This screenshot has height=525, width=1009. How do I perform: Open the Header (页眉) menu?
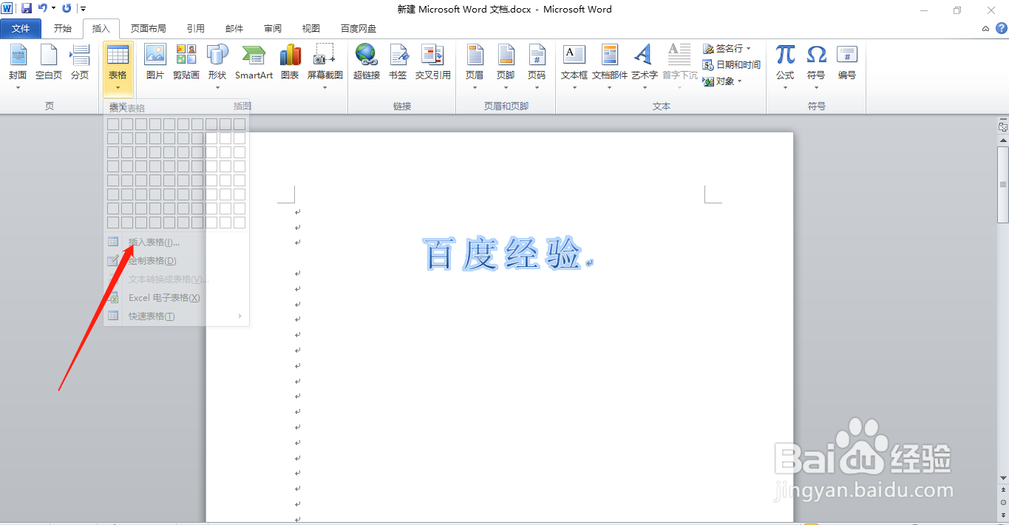[x=475, y=67]
